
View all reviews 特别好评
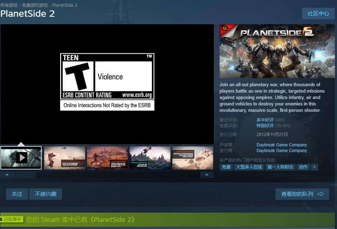pos(265,126)
